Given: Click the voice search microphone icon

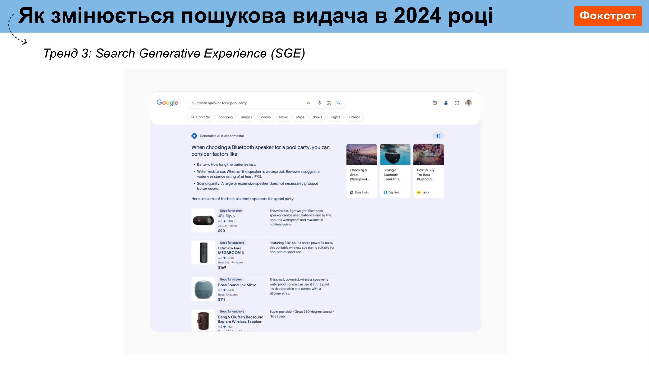Looking at the screenshot, I should point(320,103).
